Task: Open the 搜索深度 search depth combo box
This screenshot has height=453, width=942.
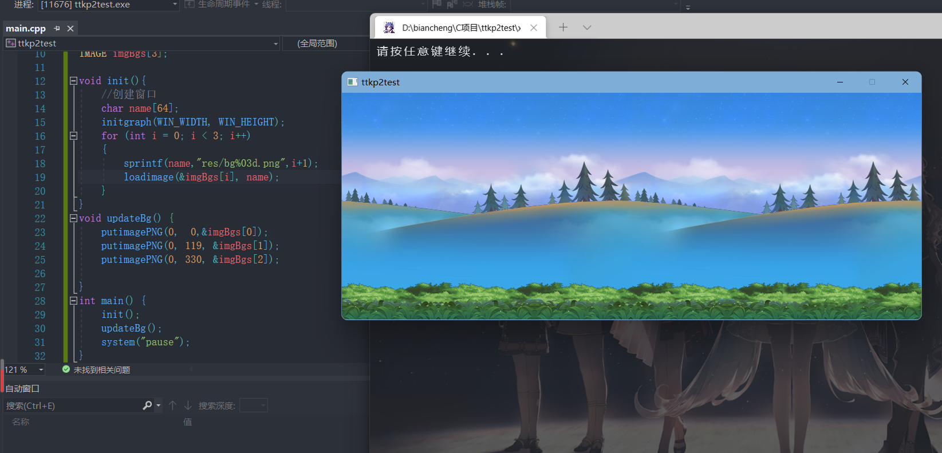Action: pos(253,405)
